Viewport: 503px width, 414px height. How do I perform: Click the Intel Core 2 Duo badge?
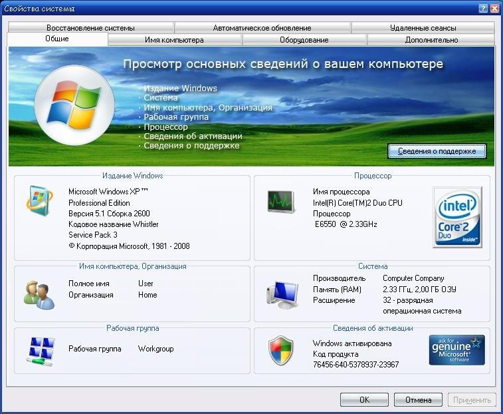(x=457, y=217)
